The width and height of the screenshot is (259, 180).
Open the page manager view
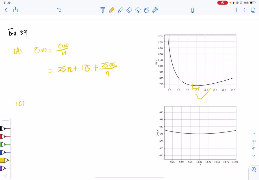click(x=253, y=10)
